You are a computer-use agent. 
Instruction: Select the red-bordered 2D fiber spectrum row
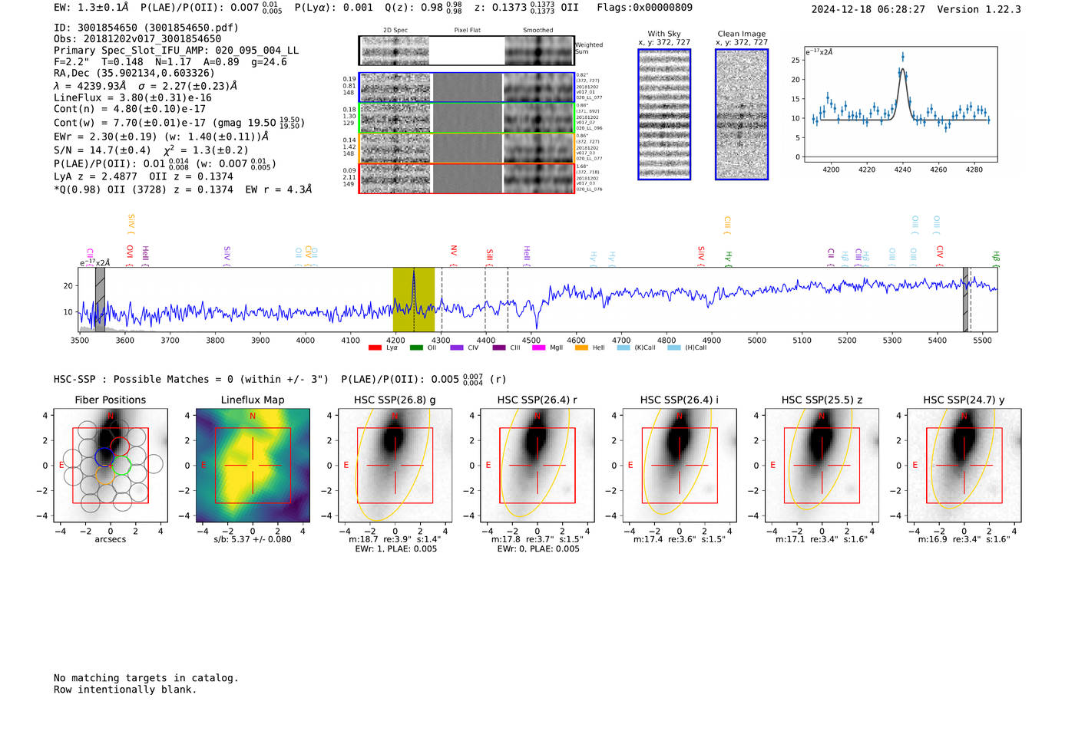pyautogui.click(x=466, y=178)
